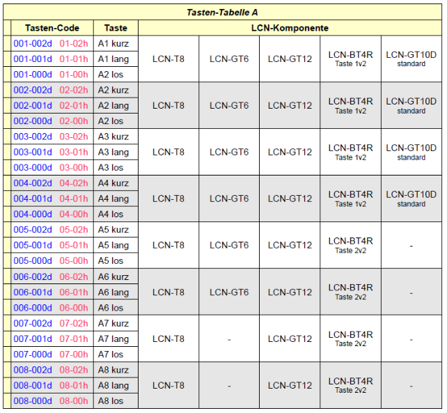
Task: Select LCN-GT6 in the A4 row group
Action: 228,198
